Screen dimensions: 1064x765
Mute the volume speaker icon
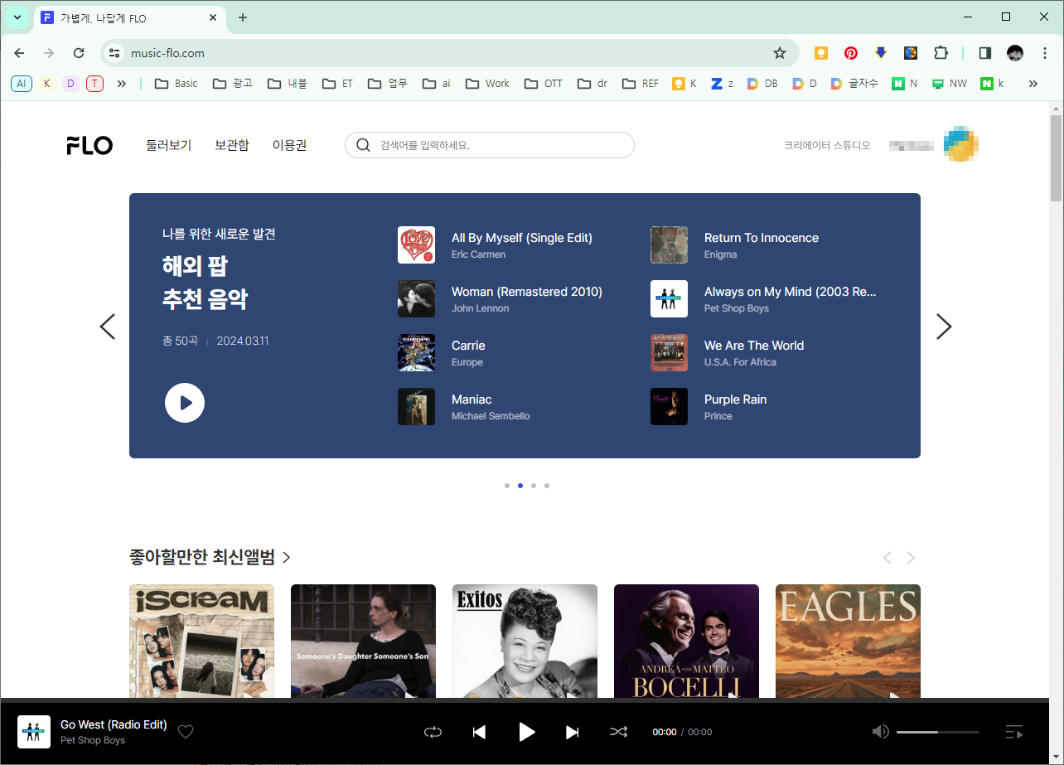[x=881, y=732]
